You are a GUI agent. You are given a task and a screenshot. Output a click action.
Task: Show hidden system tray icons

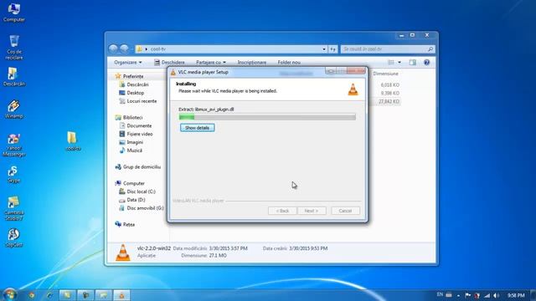coord(458,295)
